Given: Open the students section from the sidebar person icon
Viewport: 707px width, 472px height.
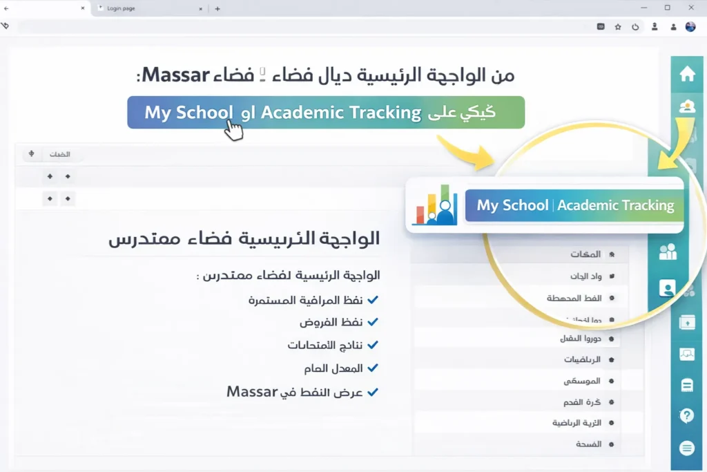Looking at the screenshot, I should (x=687, y=107).
